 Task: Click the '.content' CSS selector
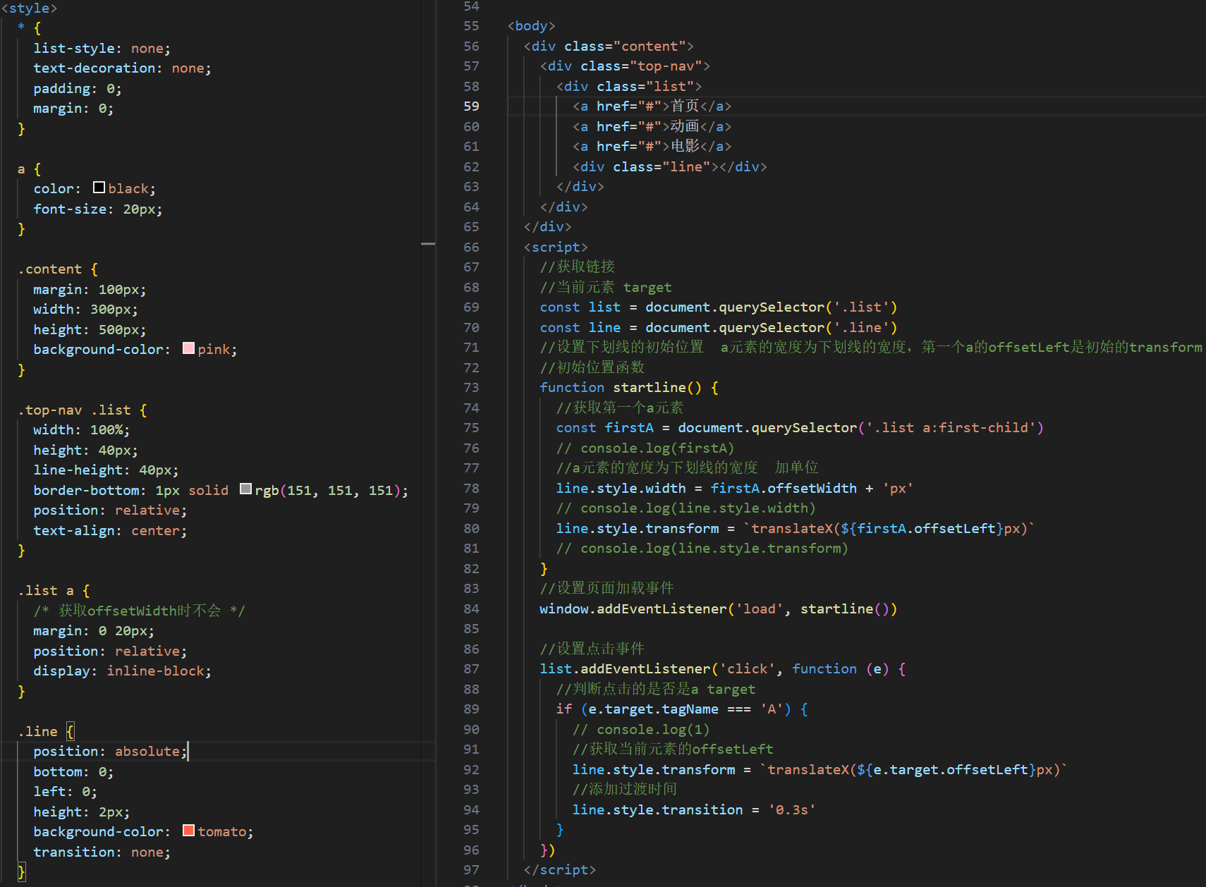click(50, 269)
